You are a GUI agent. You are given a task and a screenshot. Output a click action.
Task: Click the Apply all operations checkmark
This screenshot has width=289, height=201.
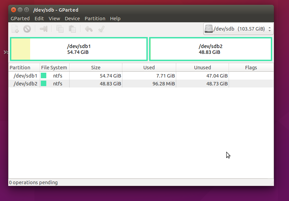[x=101, y=29]
